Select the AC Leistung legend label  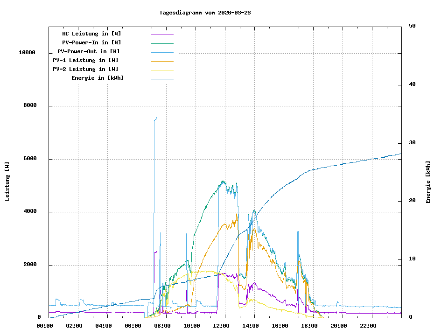pos(91,34)
